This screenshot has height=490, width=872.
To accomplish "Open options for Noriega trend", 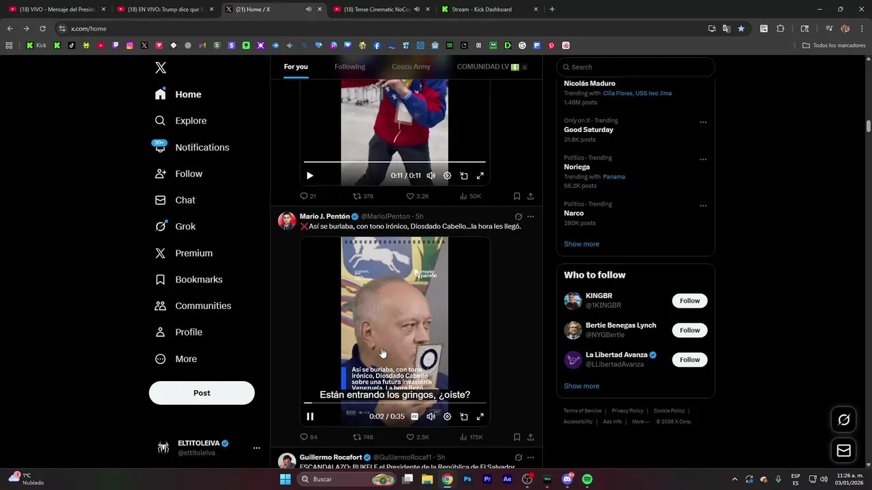I will [x=703, y=159].
